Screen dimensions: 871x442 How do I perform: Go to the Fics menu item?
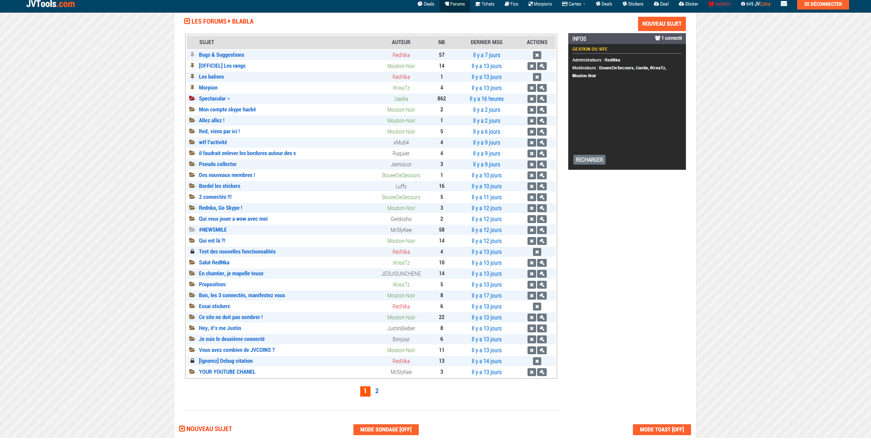pos(511,4)
